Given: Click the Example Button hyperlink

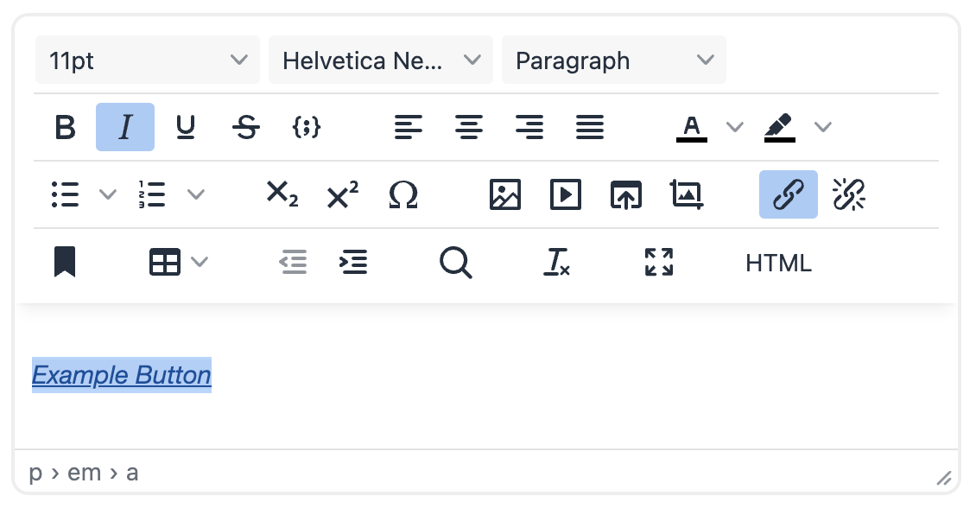Looking at the screenshot, I should point(121,375).
